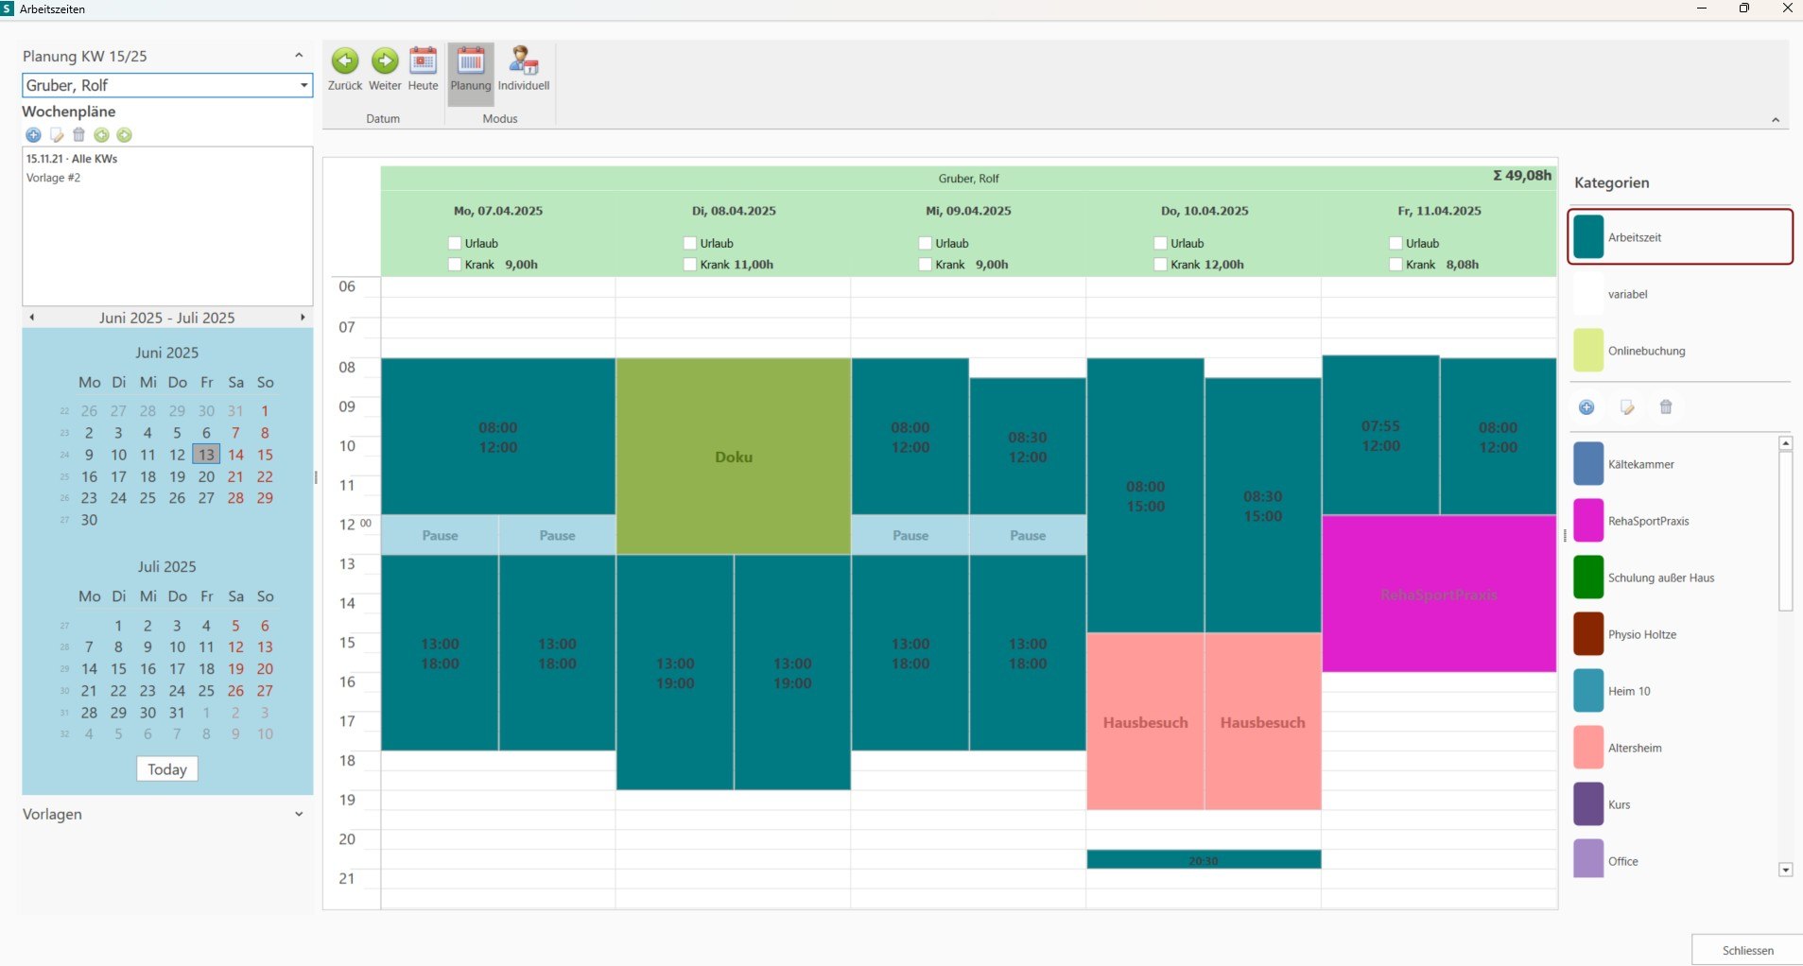Check the Urlaub checkbox for Mo, 07.04.2025
Screen dimensions: 1803x966
[455, 243]
